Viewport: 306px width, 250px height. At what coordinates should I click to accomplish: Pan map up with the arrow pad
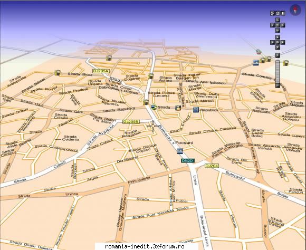278,37
